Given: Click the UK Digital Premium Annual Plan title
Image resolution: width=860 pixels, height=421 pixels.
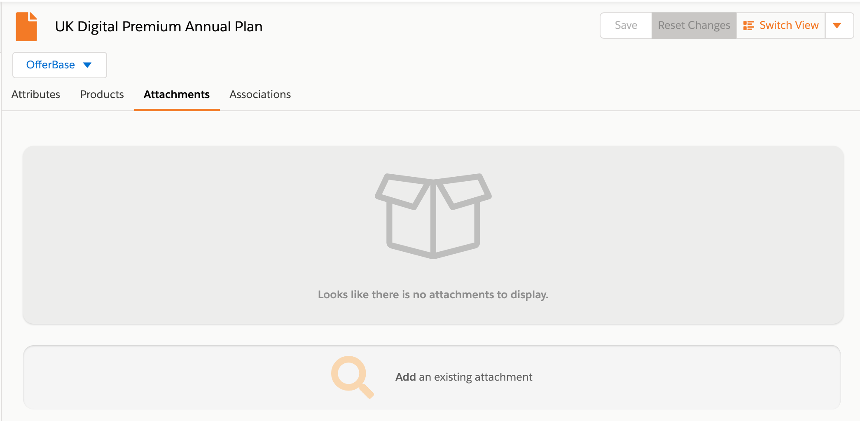Looking at the screenshot, I should pos(159,27).
